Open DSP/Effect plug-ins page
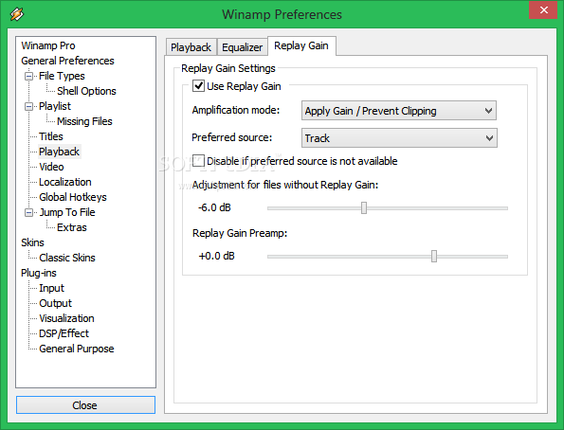Screen dimensions: 564x430 64,333
